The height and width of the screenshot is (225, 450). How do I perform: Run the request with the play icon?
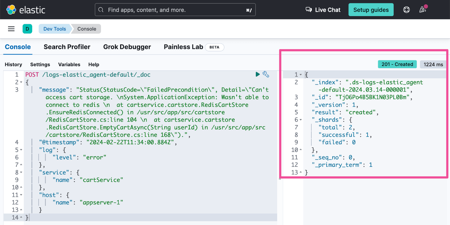tap(258, 74)
